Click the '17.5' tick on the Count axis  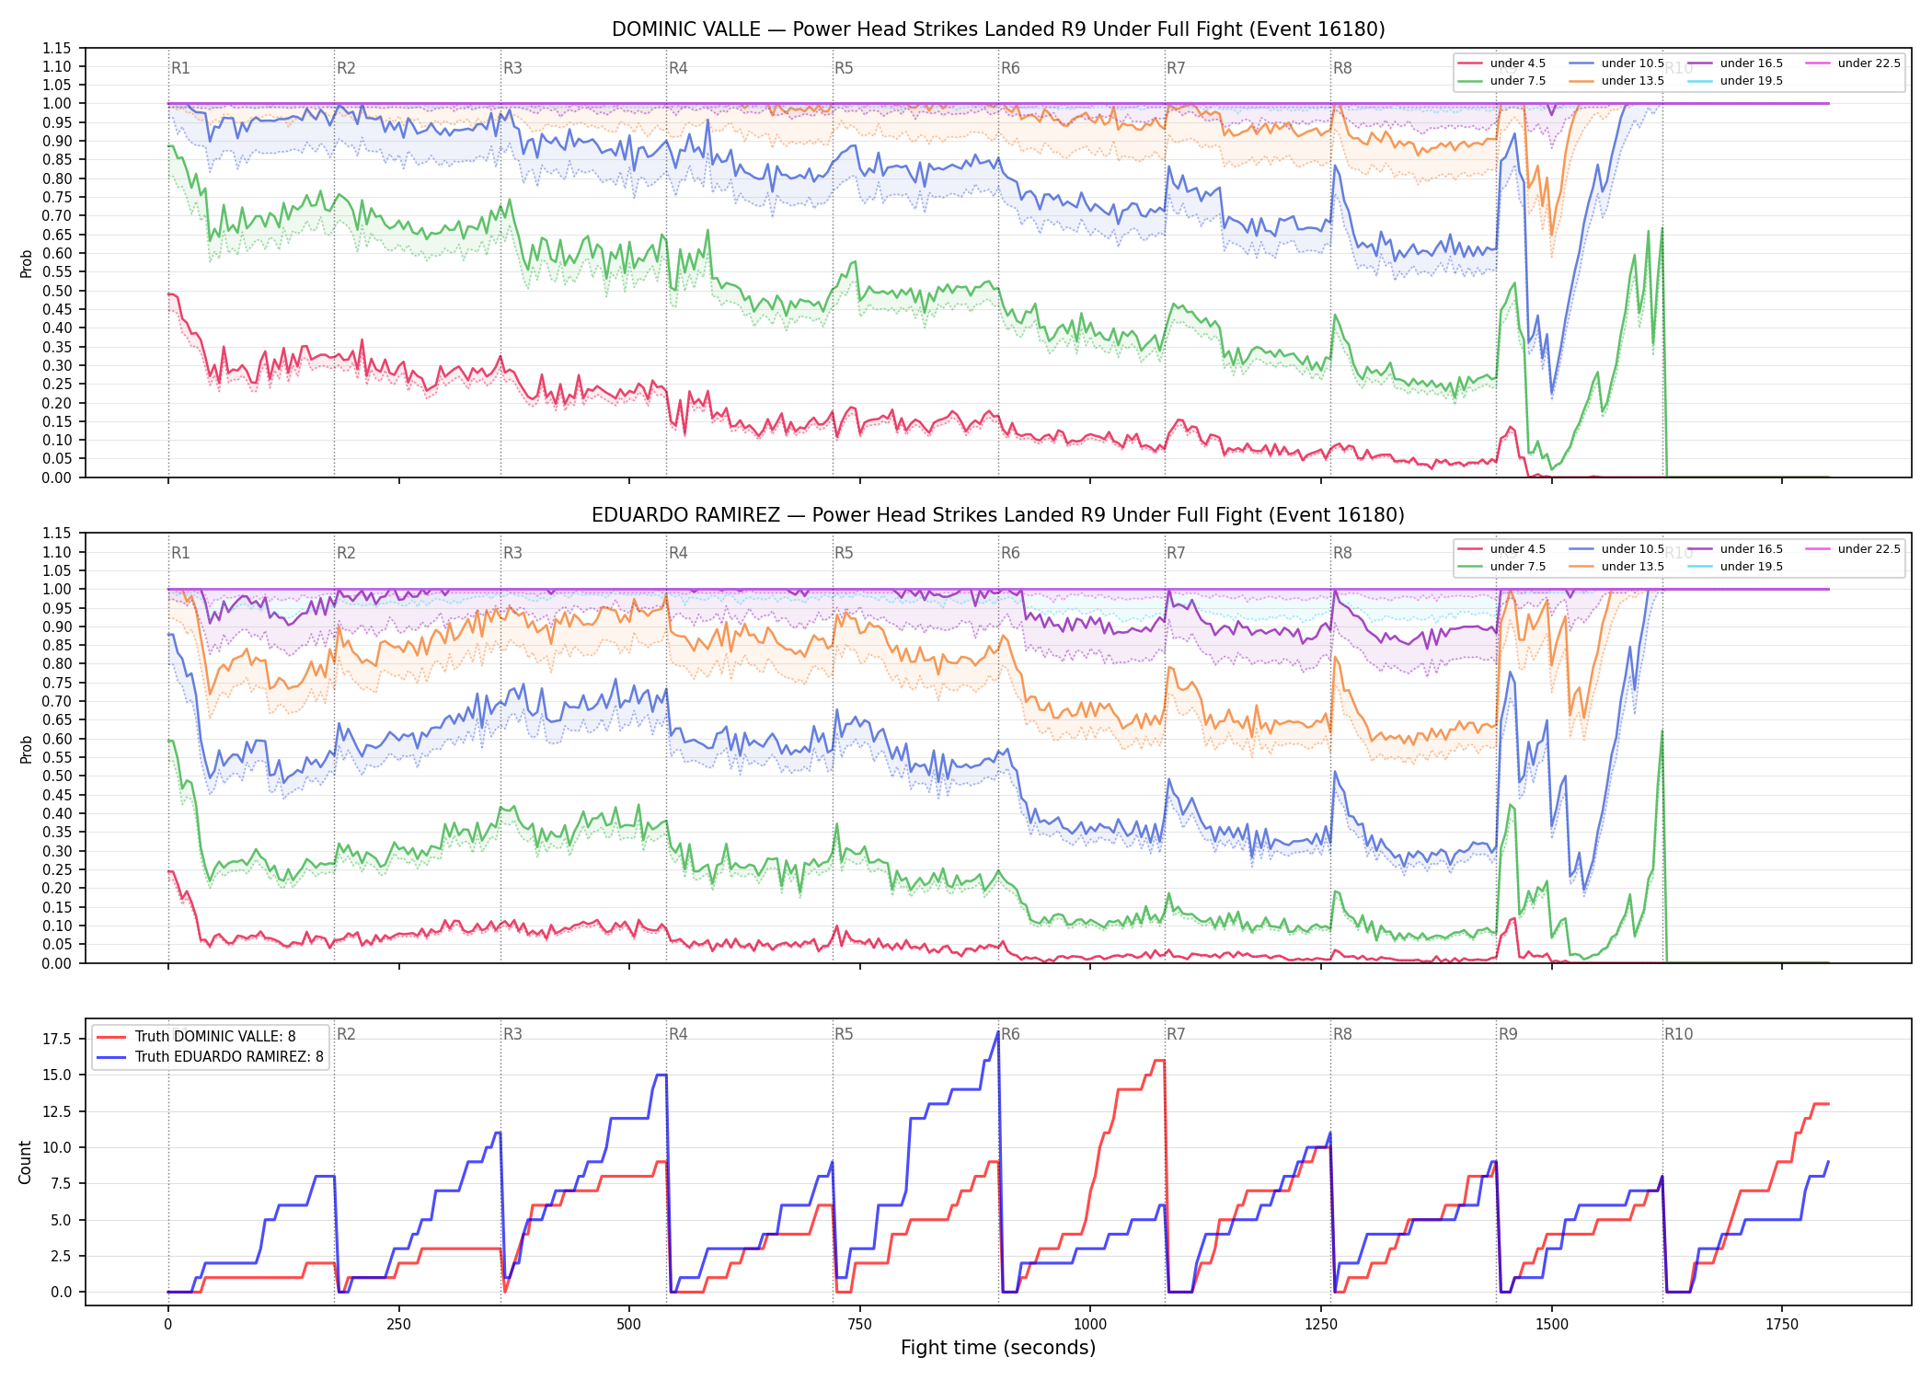click(x=58, y=1040)
